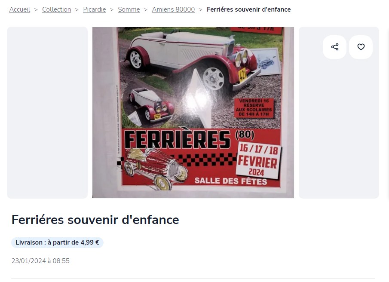Screen dimensions: 389x282
Task: Click the posting date 23/01/2024 à 08:55
Action: (40, 261)
